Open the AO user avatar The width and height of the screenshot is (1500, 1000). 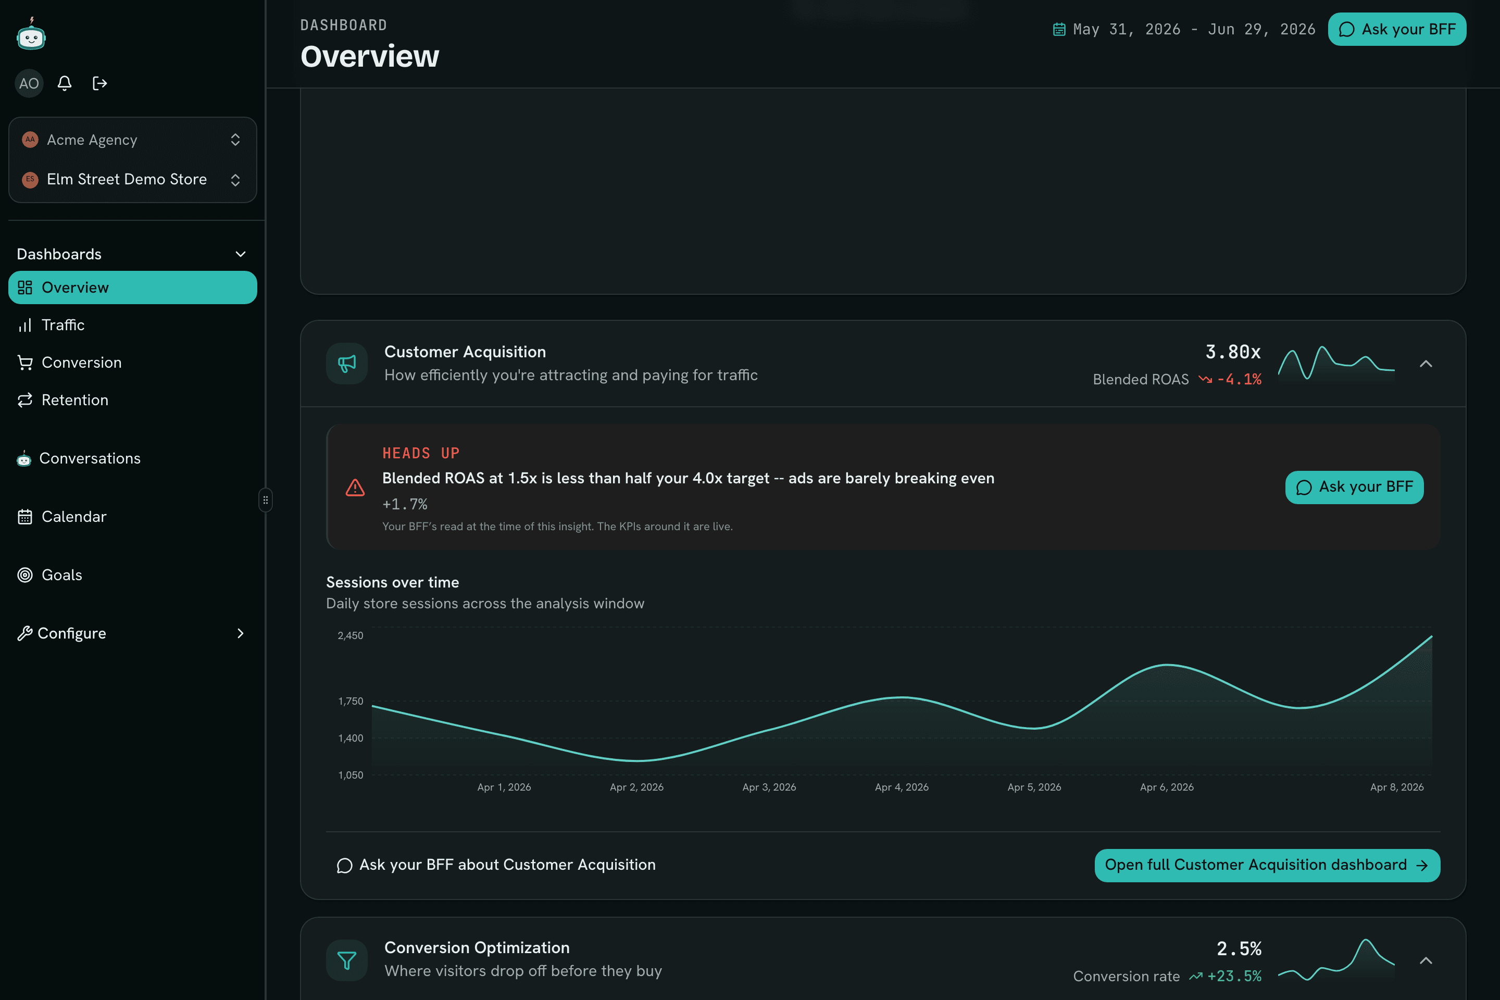tap(29, 83)
